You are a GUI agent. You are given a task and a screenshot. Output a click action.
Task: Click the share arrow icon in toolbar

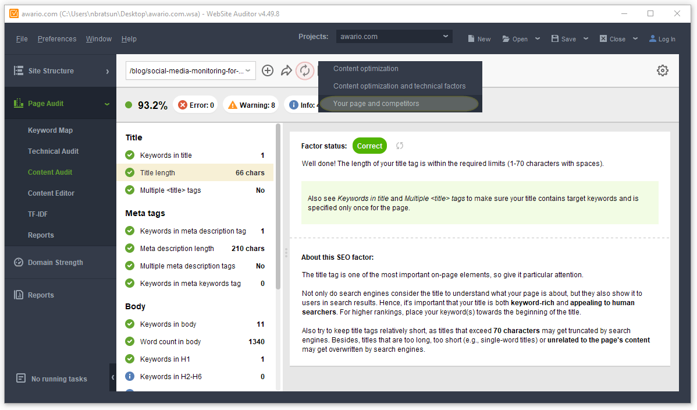click(x=286, y=70)
